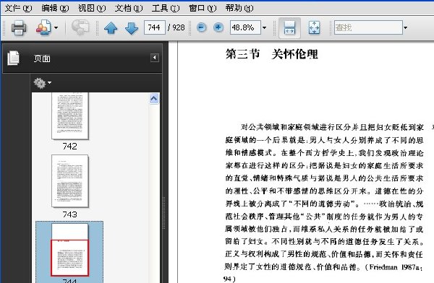Click the zoom out minus button

click(x=202, y=27)
